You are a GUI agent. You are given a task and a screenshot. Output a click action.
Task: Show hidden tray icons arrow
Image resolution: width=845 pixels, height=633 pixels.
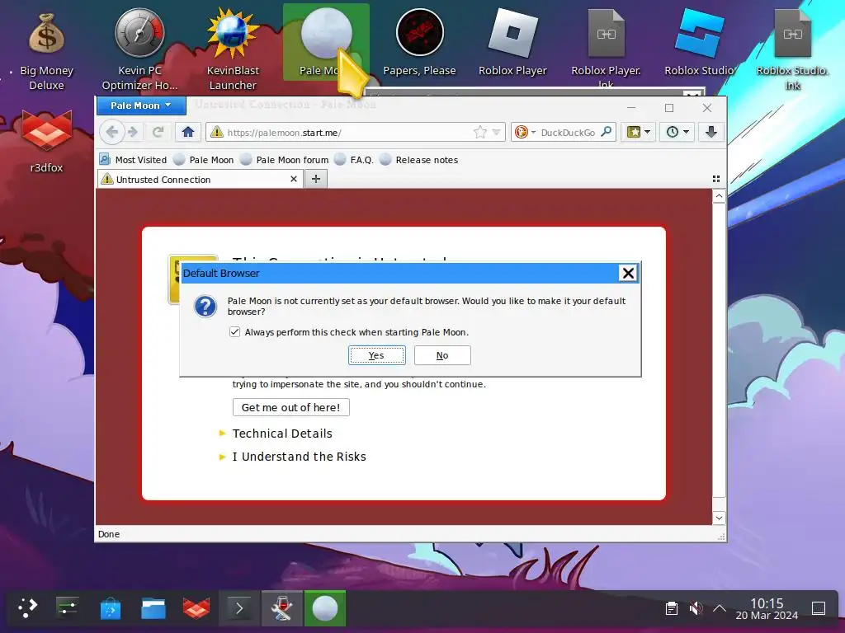pos(720,608)
